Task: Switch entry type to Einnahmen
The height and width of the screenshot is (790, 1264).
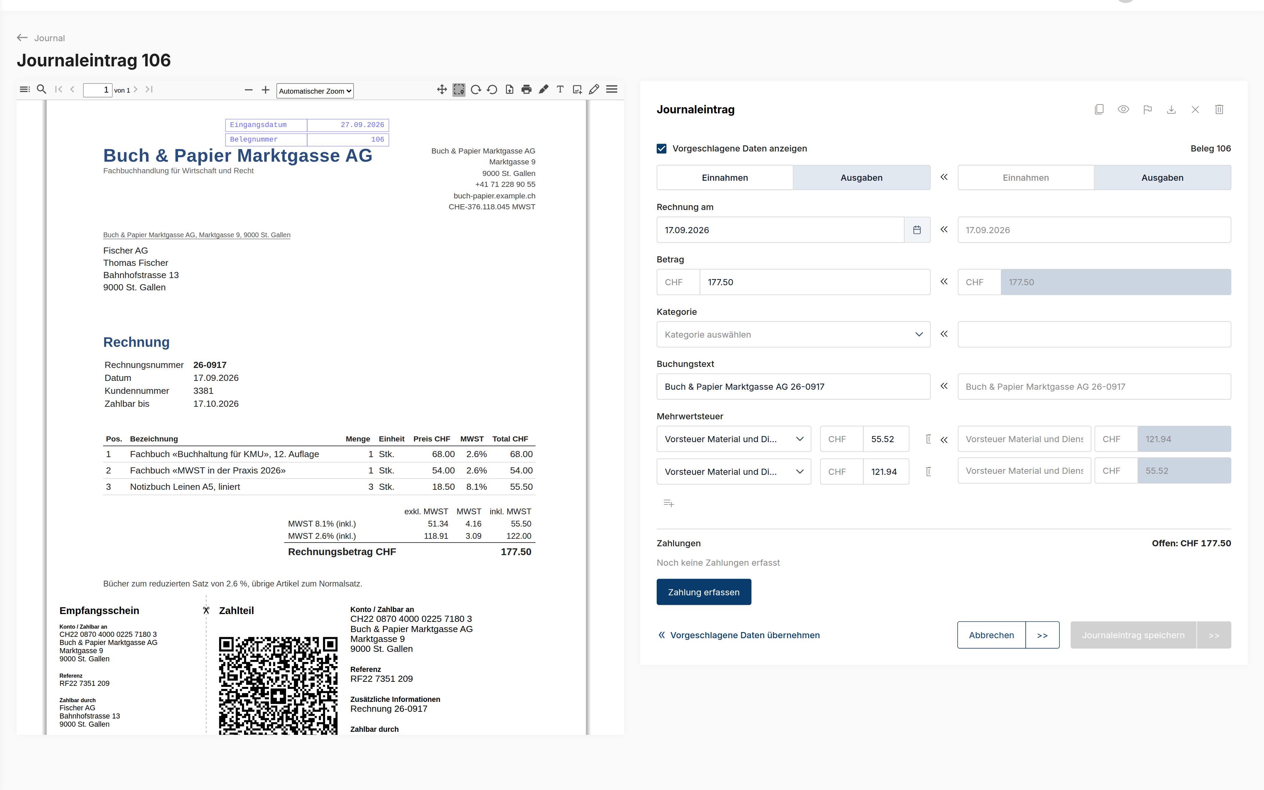Action: pos(725,178)
